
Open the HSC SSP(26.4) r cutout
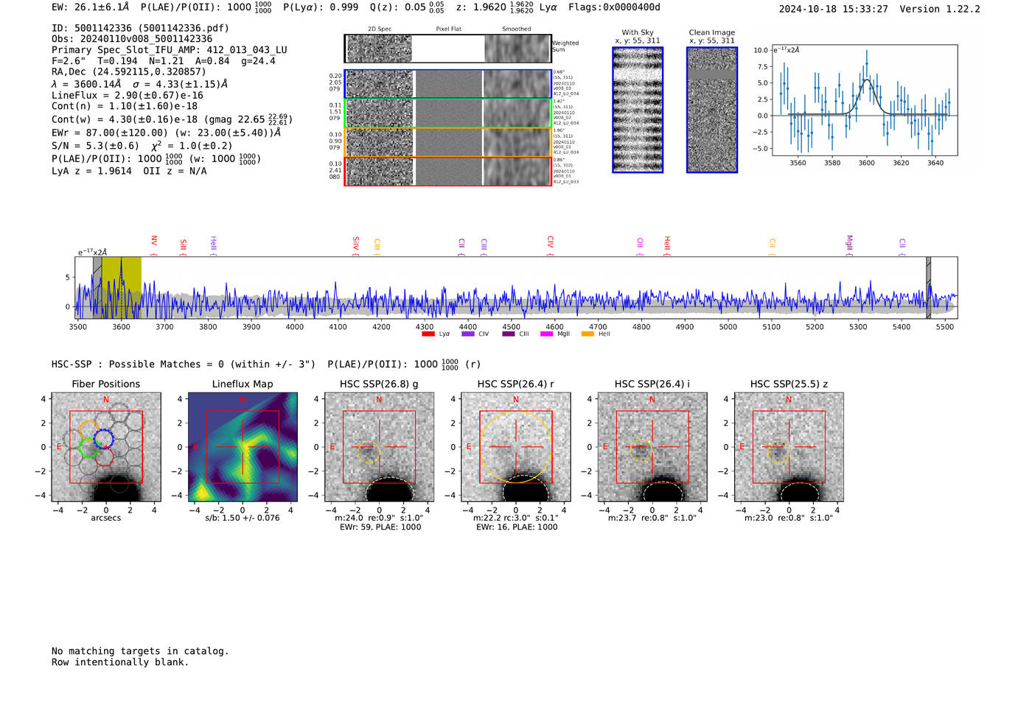coord(515,447)
